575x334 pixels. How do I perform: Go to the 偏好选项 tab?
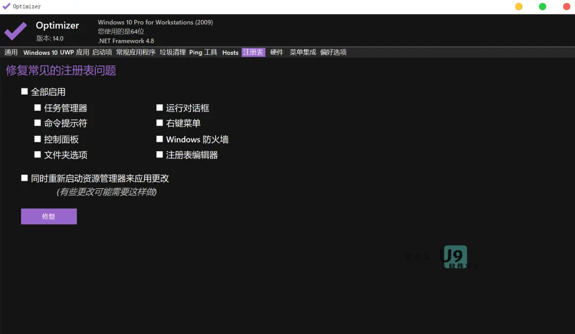[333, 52]
